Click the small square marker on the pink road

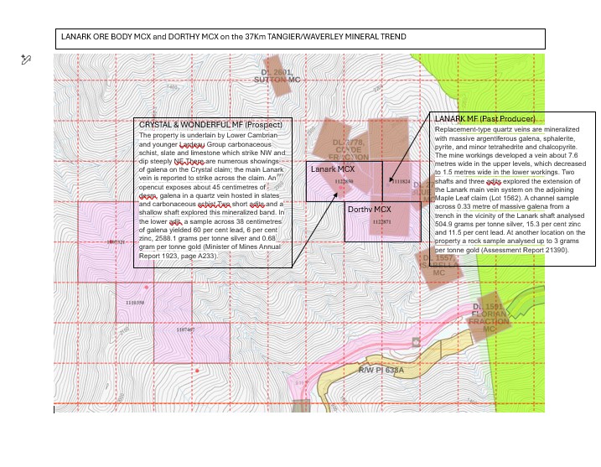pos(417,341)
